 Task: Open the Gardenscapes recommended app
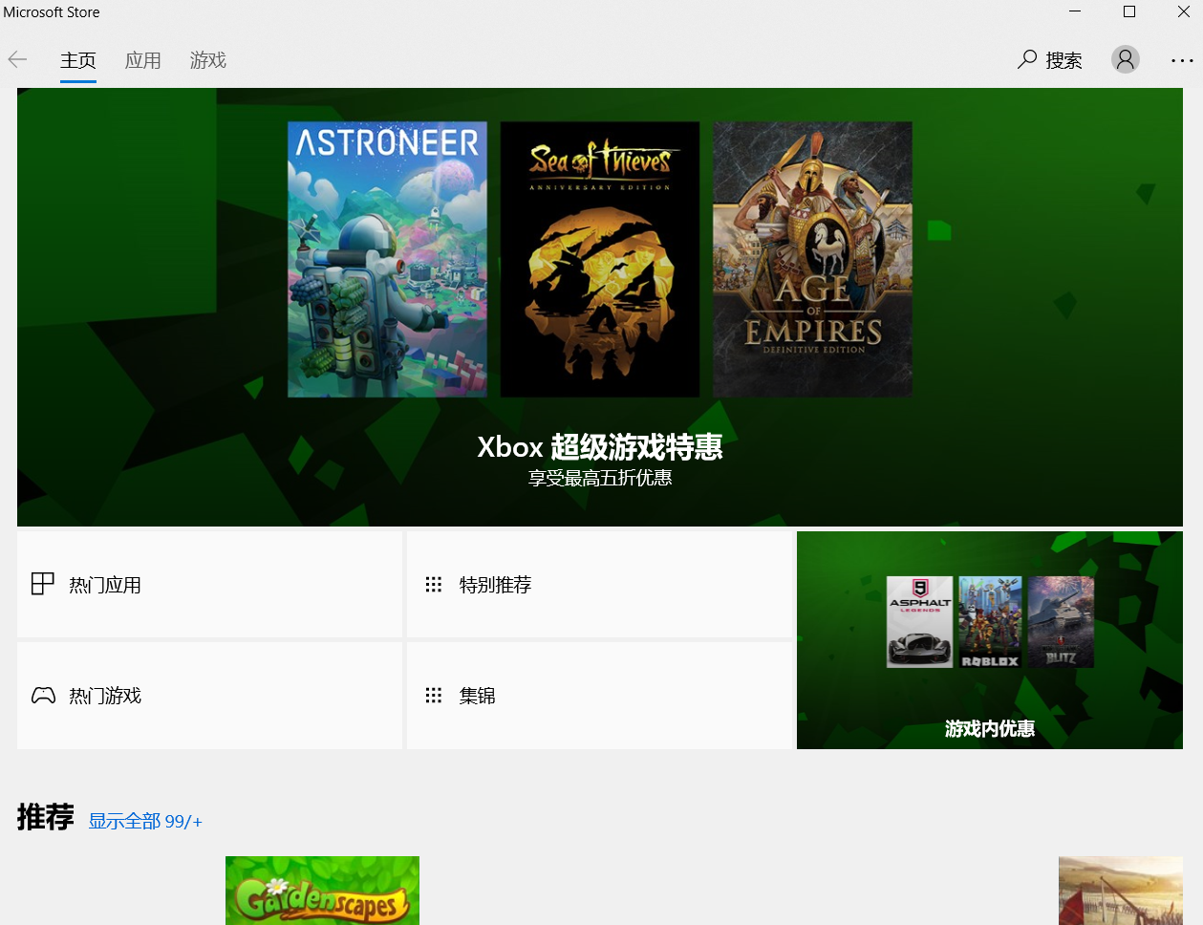pos(322,891)
